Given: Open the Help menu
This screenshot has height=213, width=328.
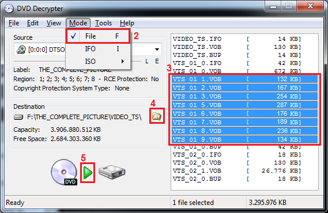Looking at the screenshot, I should point(127,23).
